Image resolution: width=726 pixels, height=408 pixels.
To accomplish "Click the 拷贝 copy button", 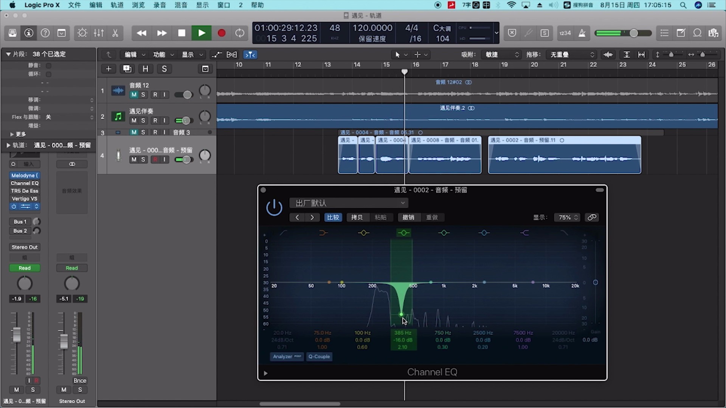I will coord(357,218).
